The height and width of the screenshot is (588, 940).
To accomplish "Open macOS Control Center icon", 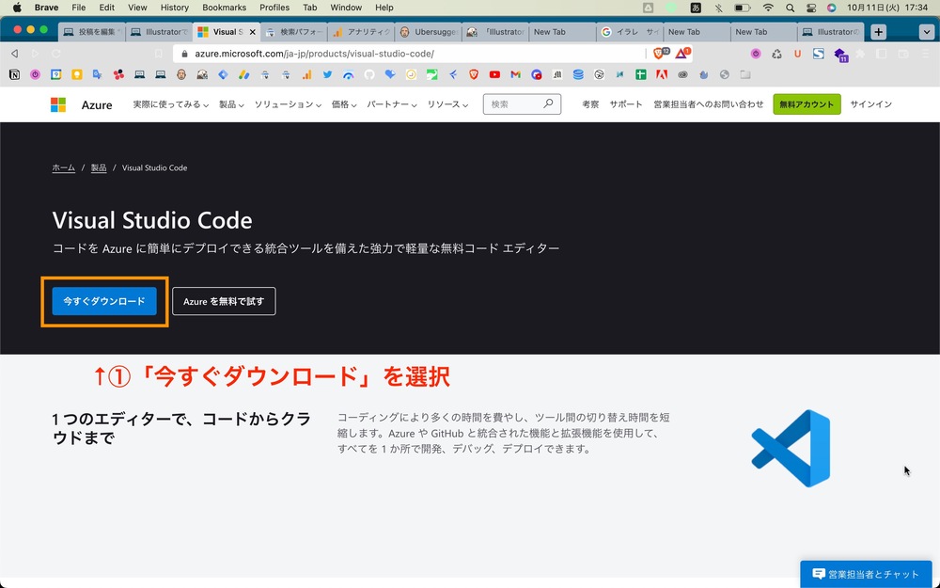I will tap(810, 8).
